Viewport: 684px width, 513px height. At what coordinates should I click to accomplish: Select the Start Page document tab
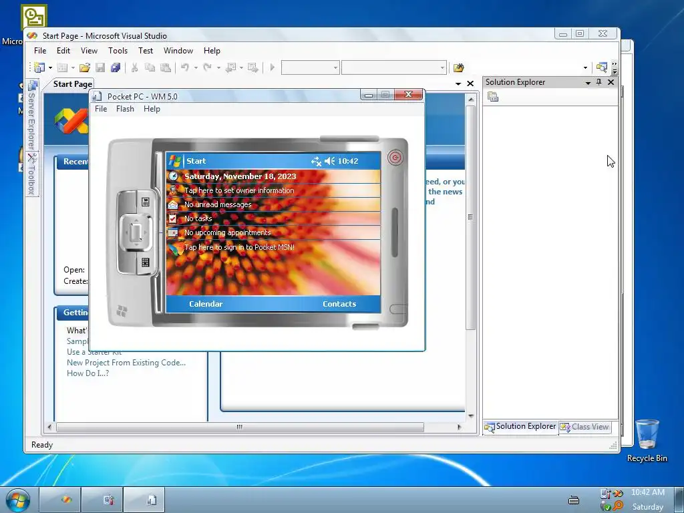click(72, 83)
